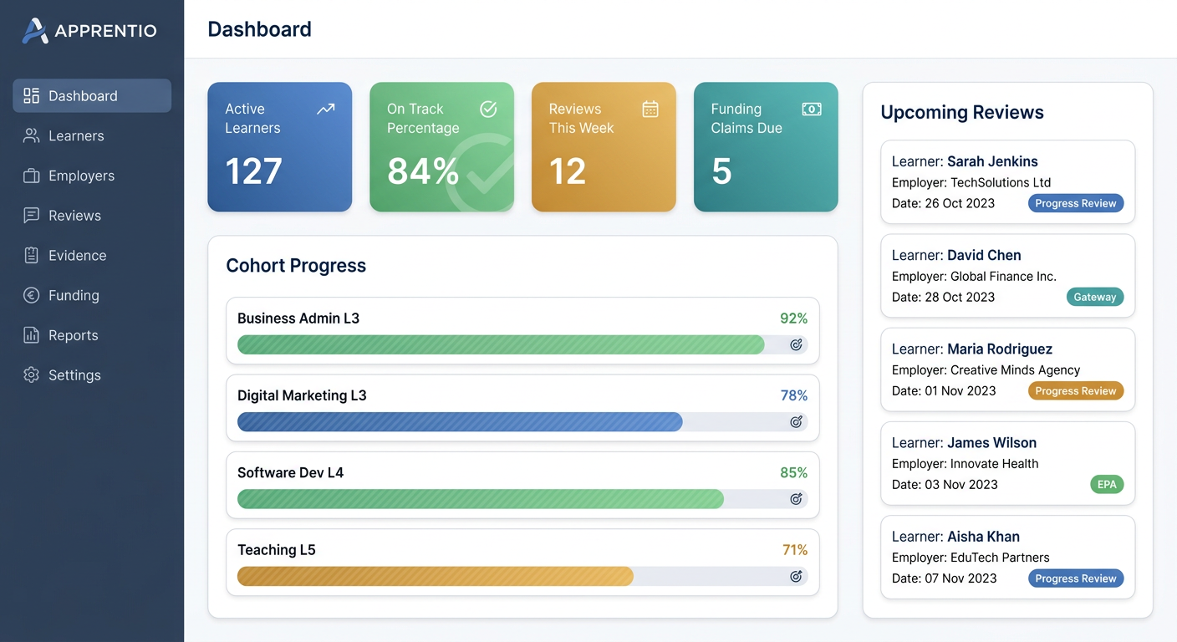Screen dimensions: 1177x642
Task: Click the Dashboard grid icon in sidebar
Action: click(31, 95)
